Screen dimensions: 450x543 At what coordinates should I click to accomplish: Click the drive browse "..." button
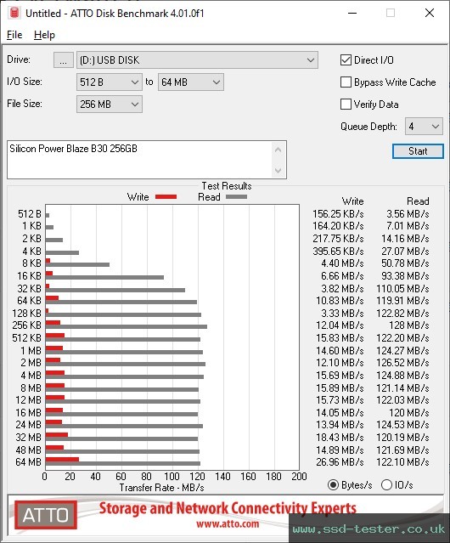point(64,60)
